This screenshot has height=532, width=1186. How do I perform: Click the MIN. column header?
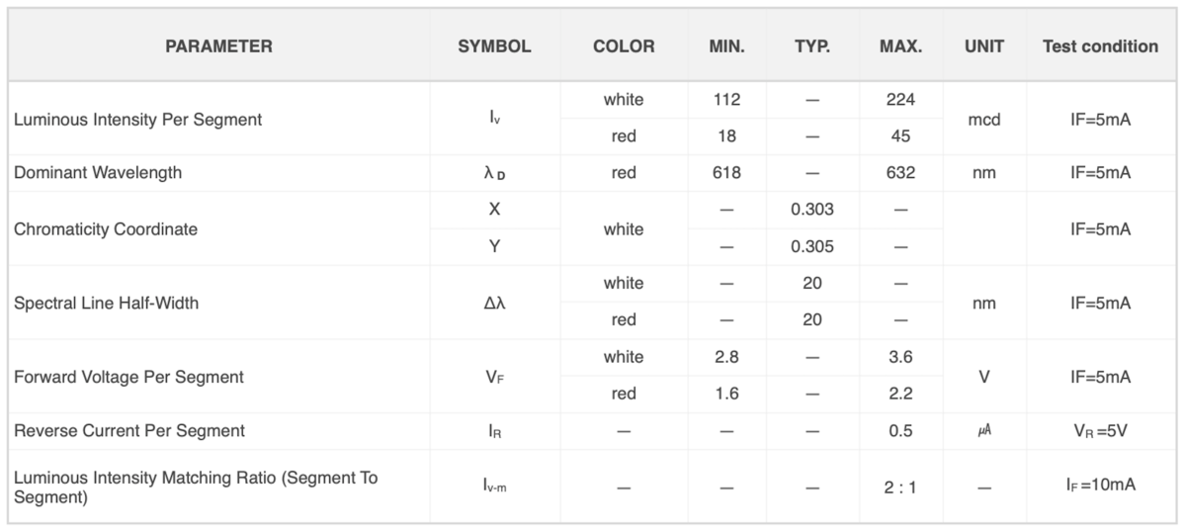(x=726, y=46)
